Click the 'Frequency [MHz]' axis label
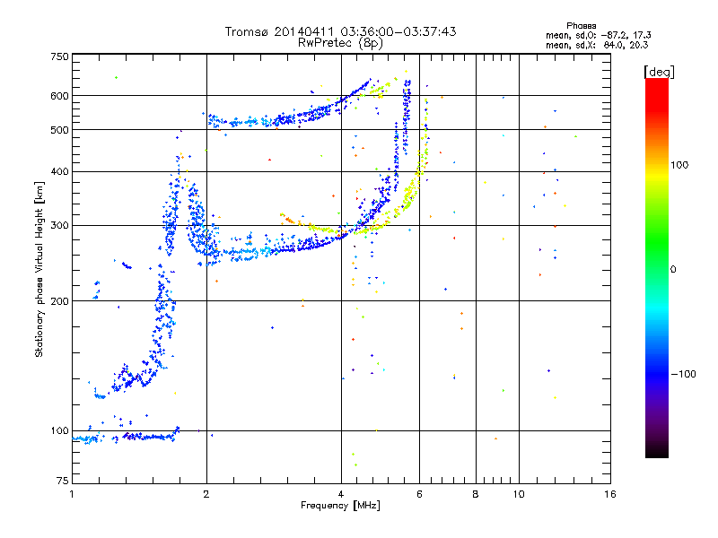This screenshot has height=538, width=718. [340, 506]
